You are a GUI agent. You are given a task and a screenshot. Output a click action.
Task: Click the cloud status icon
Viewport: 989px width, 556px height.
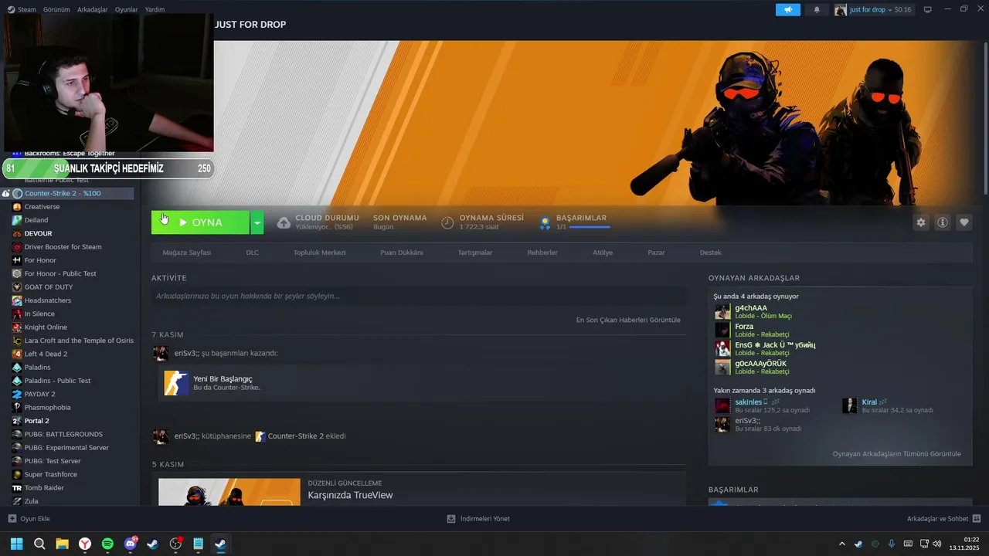pos(284,222)
